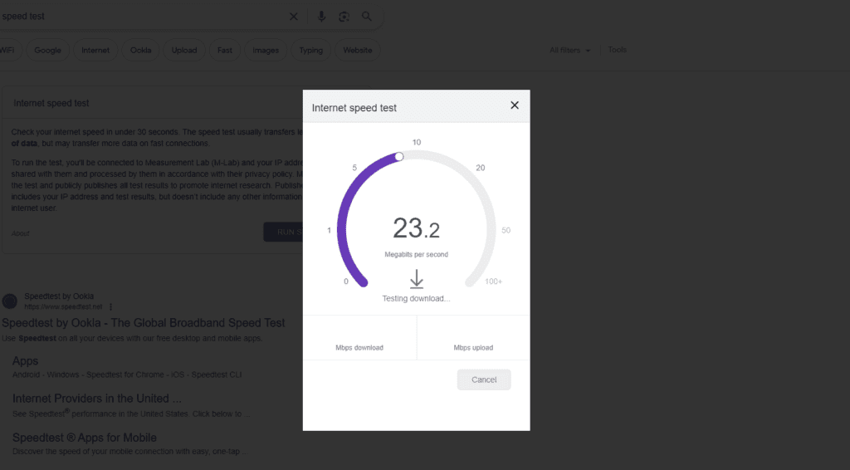Screen dimensions: 850x470
Task: Open the Speedtest by Ookla result title
Action: tap(144, 323)
